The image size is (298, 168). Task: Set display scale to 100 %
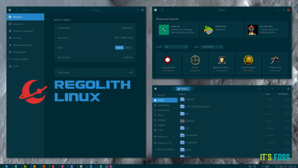(x=119, y=48)
